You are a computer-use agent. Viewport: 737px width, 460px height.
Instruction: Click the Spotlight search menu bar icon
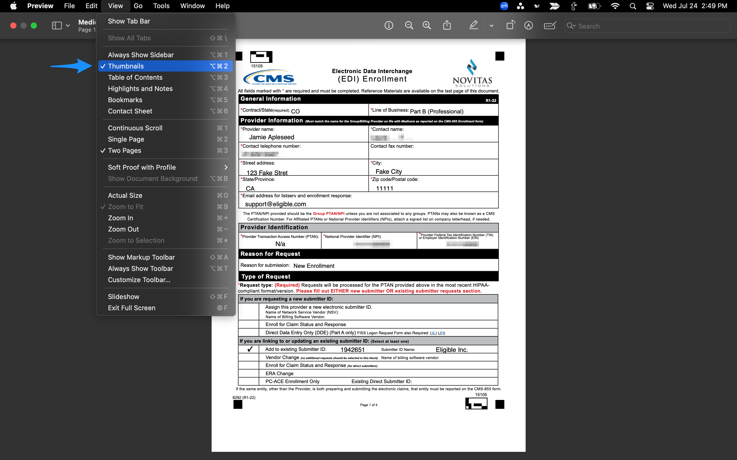633,6
